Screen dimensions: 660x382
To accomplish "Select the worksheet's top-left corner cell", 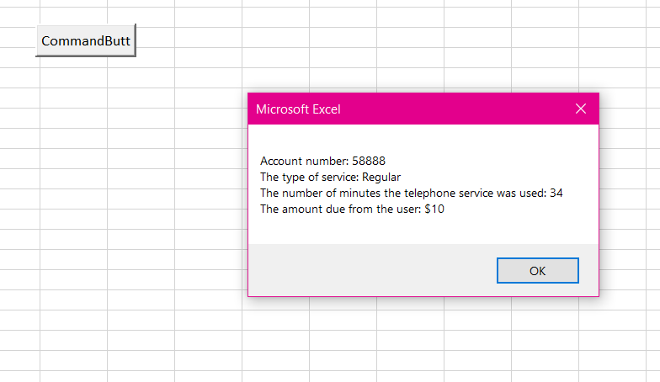I will (x=19, y=3).
